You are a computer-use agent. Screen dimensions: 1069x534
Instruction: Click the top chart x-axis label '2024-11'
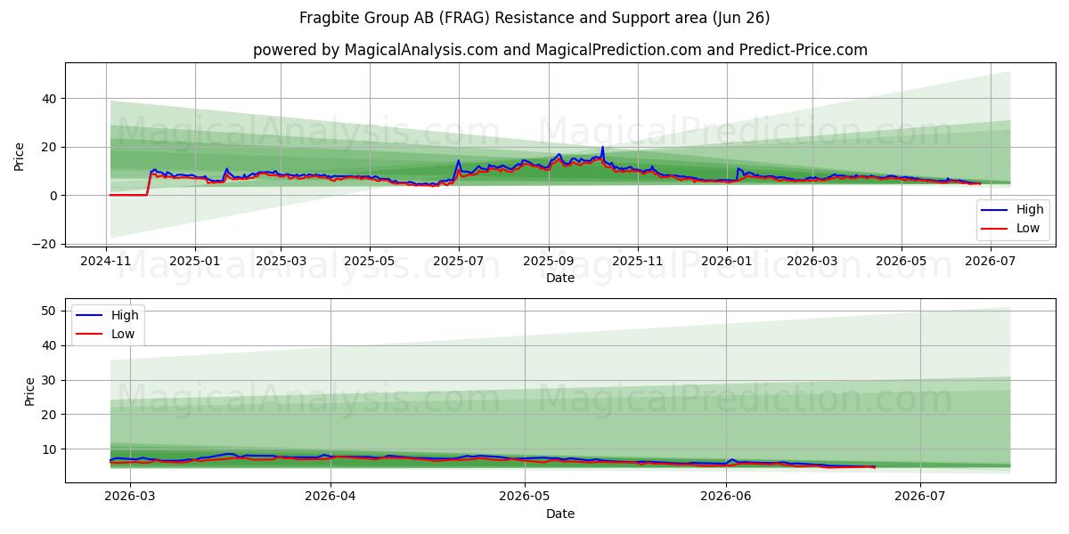click(x=107, y=261)
